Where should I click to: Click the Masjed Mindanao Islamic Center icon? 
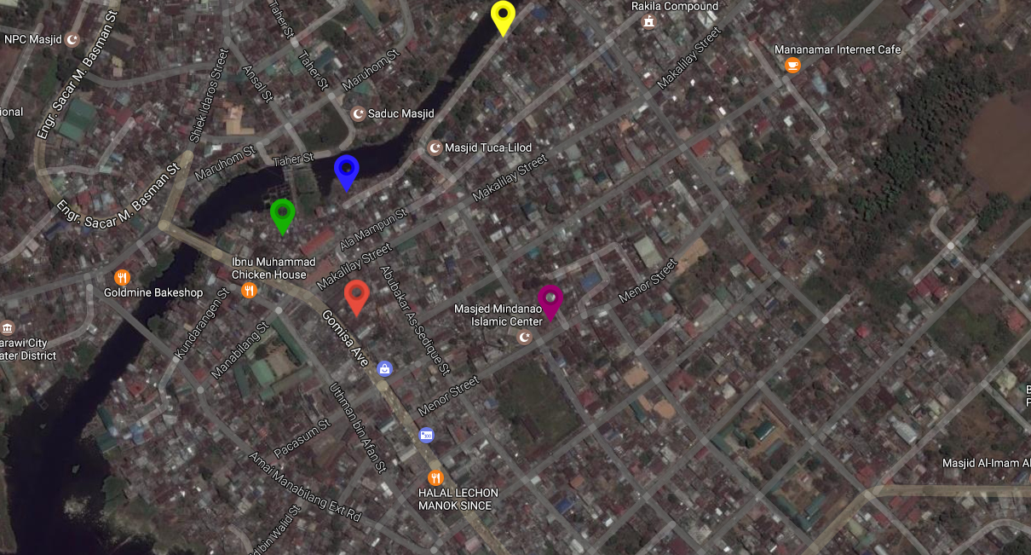pos(525,338)
